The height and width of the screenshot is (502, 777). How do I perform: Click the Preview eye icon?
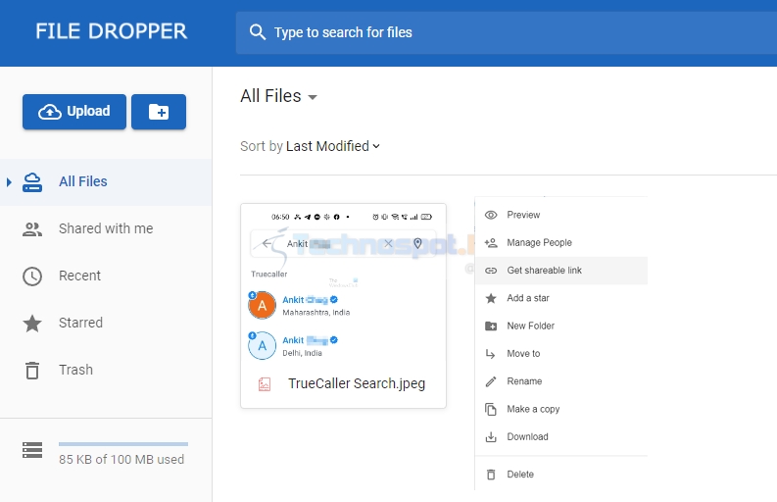491,215
